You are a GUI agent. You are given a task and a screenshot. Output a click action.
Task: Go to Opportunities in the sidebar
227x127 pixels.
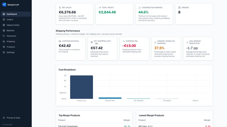[16, 25]
